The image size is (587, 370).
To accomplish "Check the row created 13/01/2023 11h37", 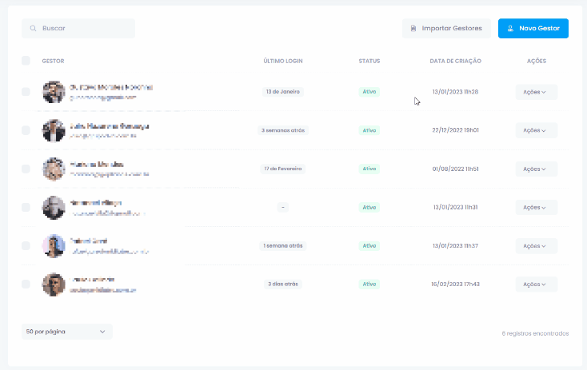I will point(26,246).
